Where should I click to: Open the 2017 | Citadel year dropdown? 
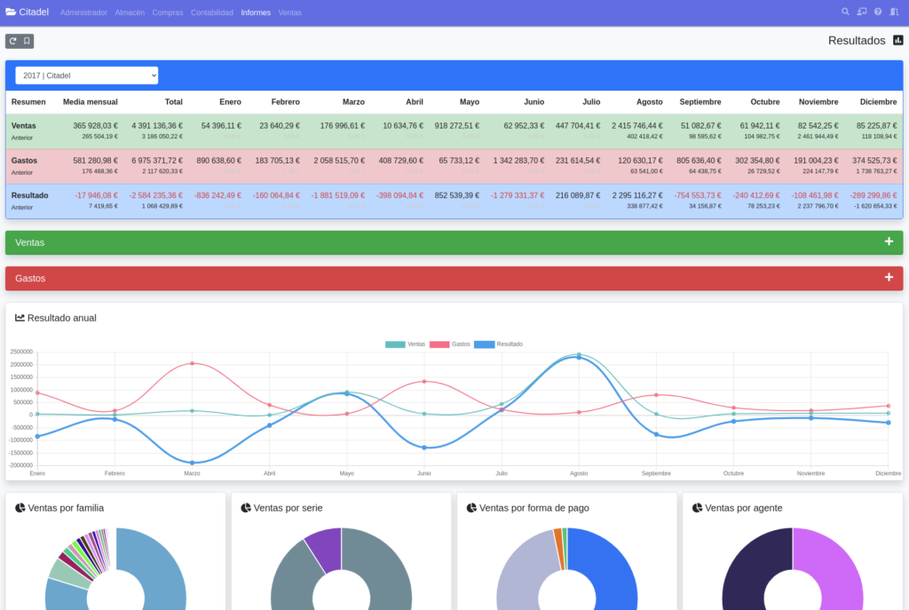pos(87,75)
